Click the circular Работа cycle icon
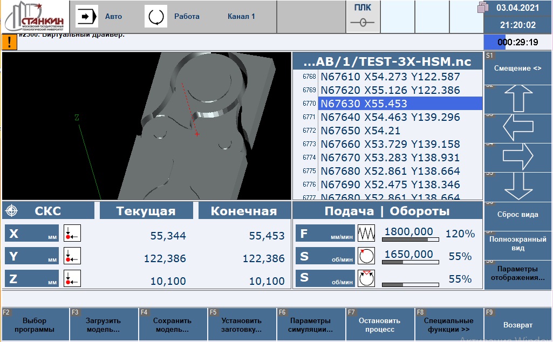The image size is (553, 342). [156, 16]
